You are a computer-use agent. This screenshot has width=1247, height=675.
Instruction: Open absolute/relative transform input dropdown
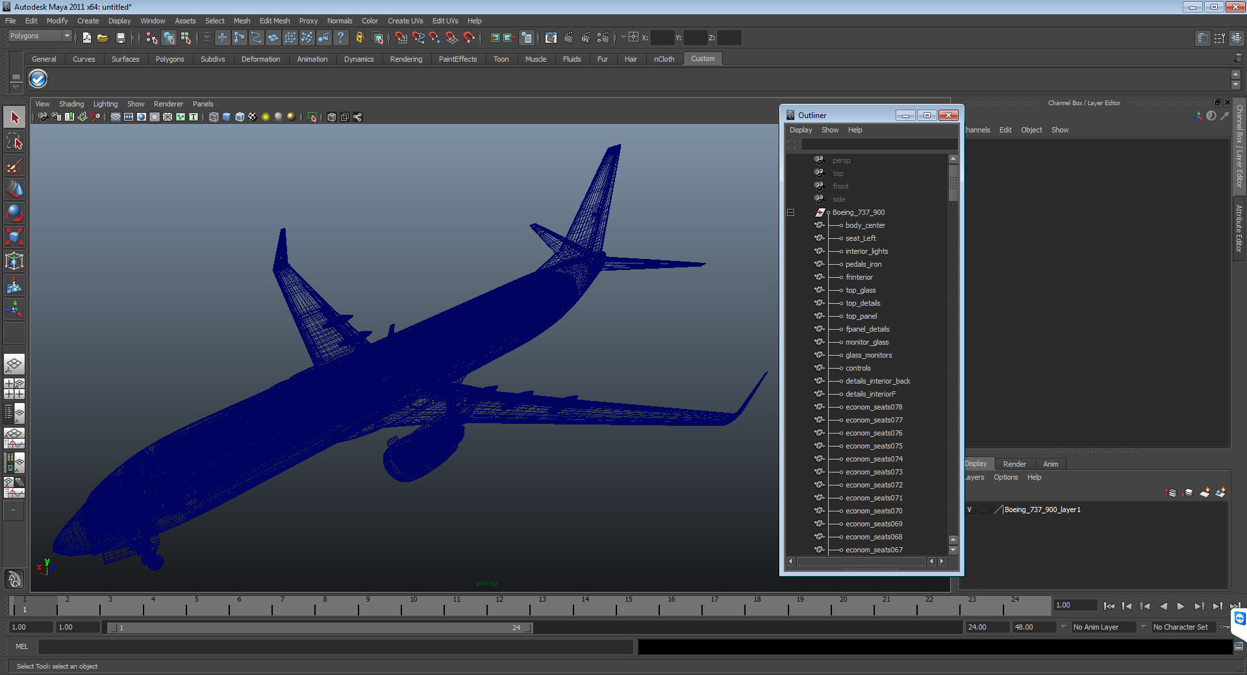click(x=623, y=38)
